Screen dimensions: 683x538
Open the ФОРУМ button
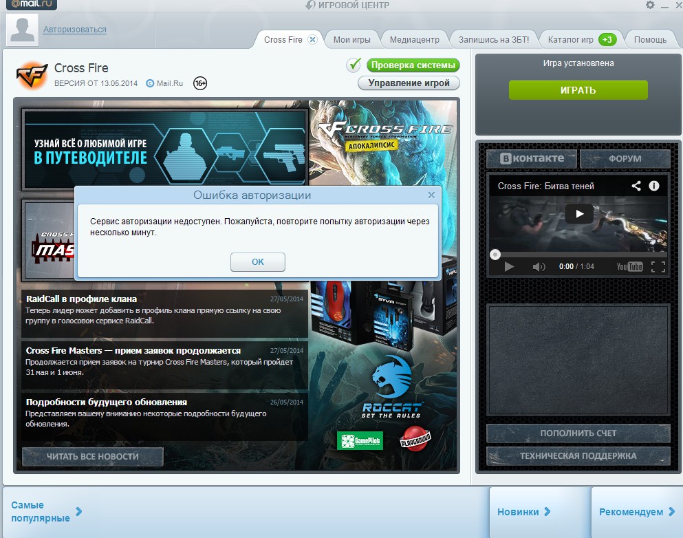[625, 158]
